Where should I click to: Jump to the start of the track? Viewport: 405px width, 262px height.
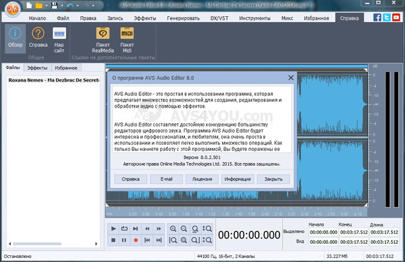pyautogui.click(x=147, y=240)
